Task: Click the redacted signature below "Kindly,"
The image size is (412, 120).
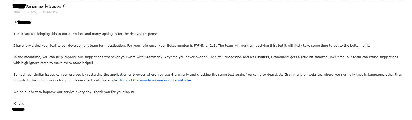Action: (18, 109)
